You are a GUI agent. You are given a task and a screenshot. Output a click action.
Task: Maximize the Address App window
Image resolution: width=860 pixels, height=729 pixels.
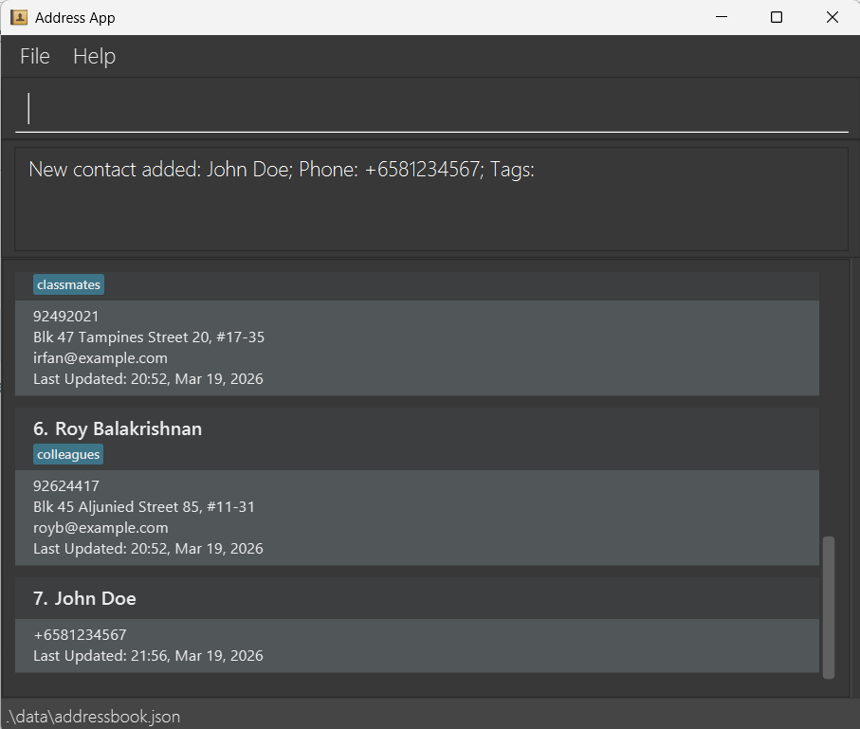(777, 17)
